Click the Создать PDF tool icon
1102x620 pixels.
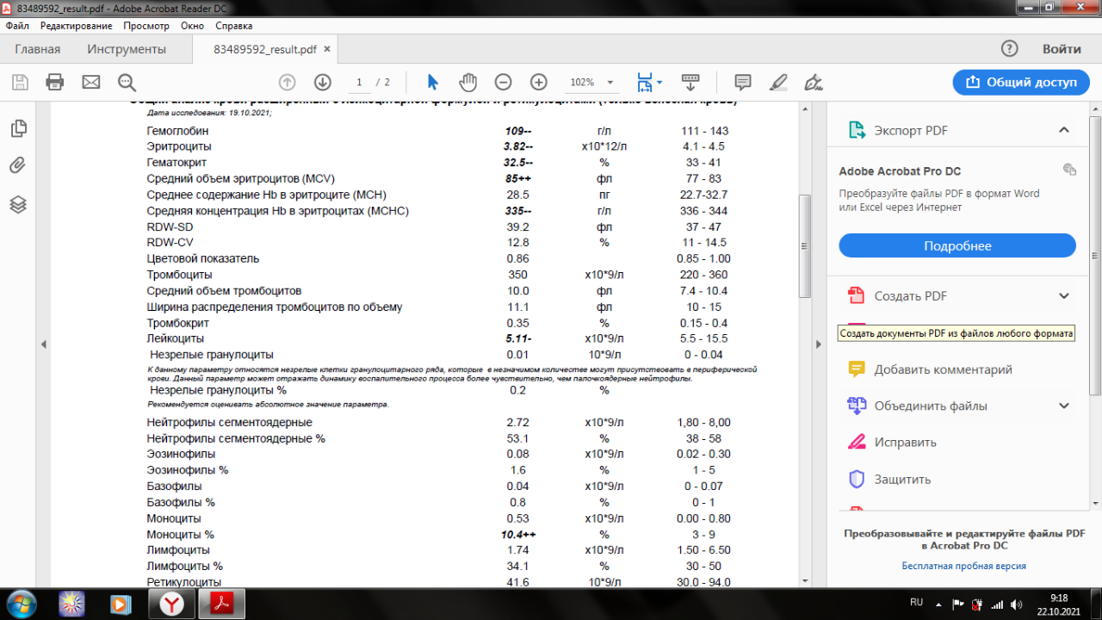857,295
